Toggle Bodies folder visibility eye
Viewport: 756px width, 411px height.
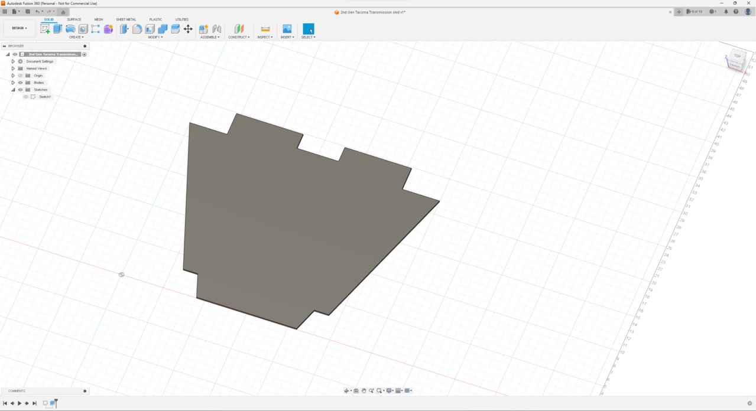click(20, 83)
